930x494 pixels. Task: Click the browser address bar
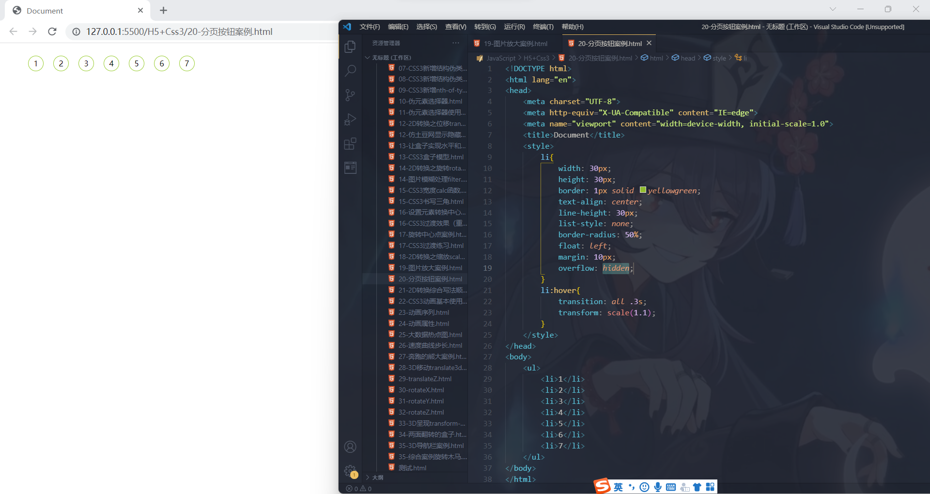[179, 31]
